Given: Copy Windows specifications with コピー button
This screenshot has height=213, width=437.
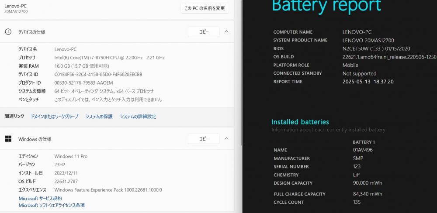Looking at the screenshot, I should 204,139.
